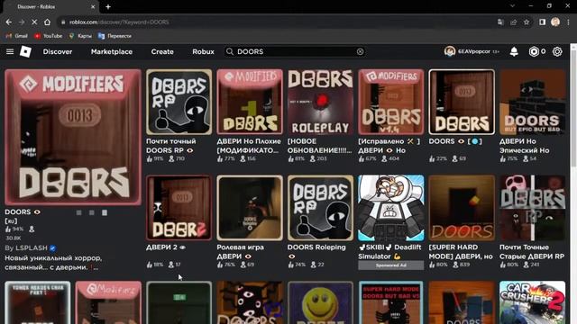
Task: Go to Discover page
Action: pos(58,52)
